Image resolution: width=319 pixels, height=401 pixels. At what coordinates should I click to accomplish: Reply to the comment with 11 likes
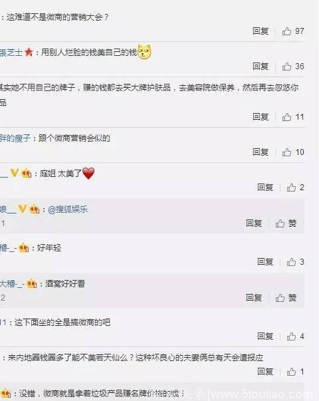click(x=261, y=117)
